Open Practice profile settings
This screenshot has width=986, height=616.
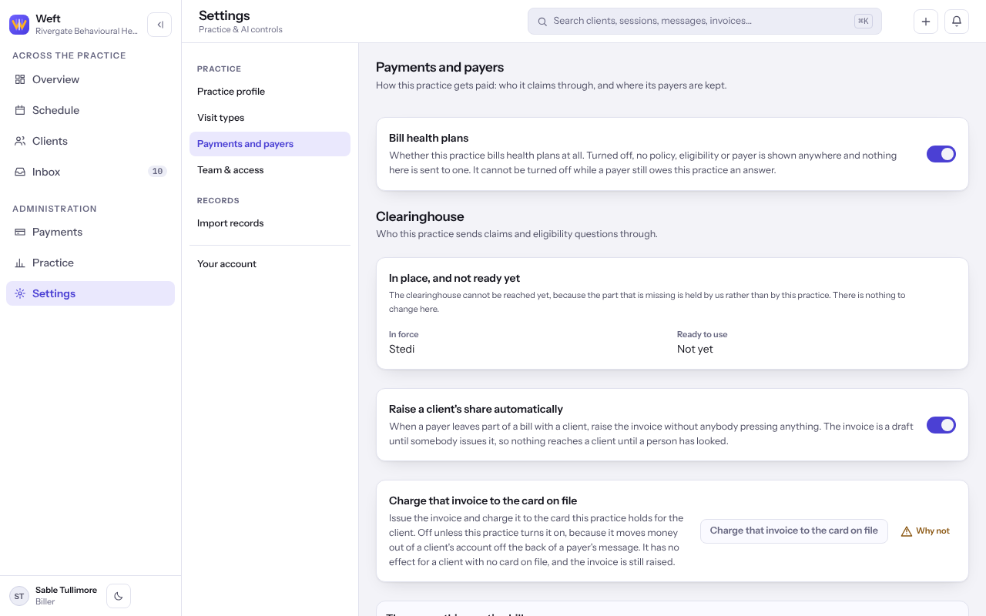click(x=270, y=92)
